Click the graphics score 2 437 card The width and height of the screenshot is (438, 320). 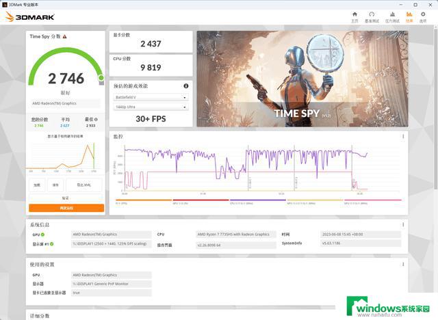[151, 42]
